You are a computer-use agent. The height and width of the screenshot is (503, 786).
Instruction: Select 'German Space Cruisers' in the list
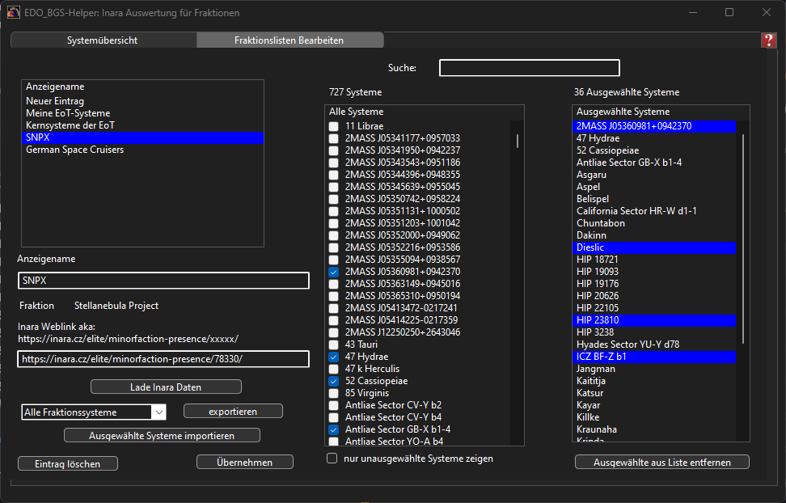pyautogui.click(x=74, y=150)
